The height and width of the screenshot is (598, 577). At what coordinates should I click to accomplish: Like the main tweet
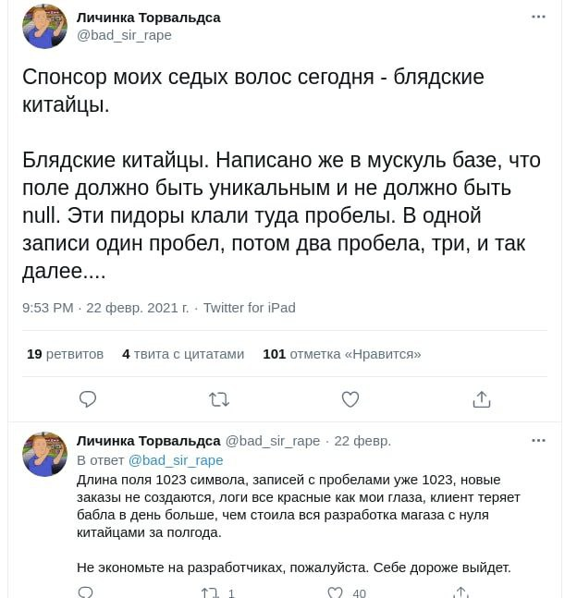(350, 399)
